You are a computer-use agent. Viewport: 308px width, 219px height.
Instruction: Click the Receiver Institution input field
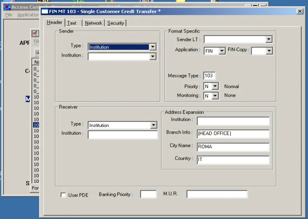122,135
